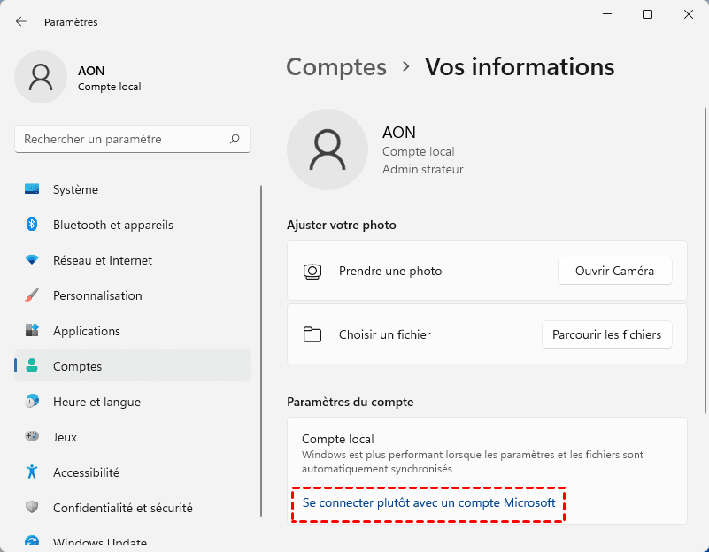This screenshot has height=552, width=709.
Task: Go back with the arrow button
Action: coord(21,21)
